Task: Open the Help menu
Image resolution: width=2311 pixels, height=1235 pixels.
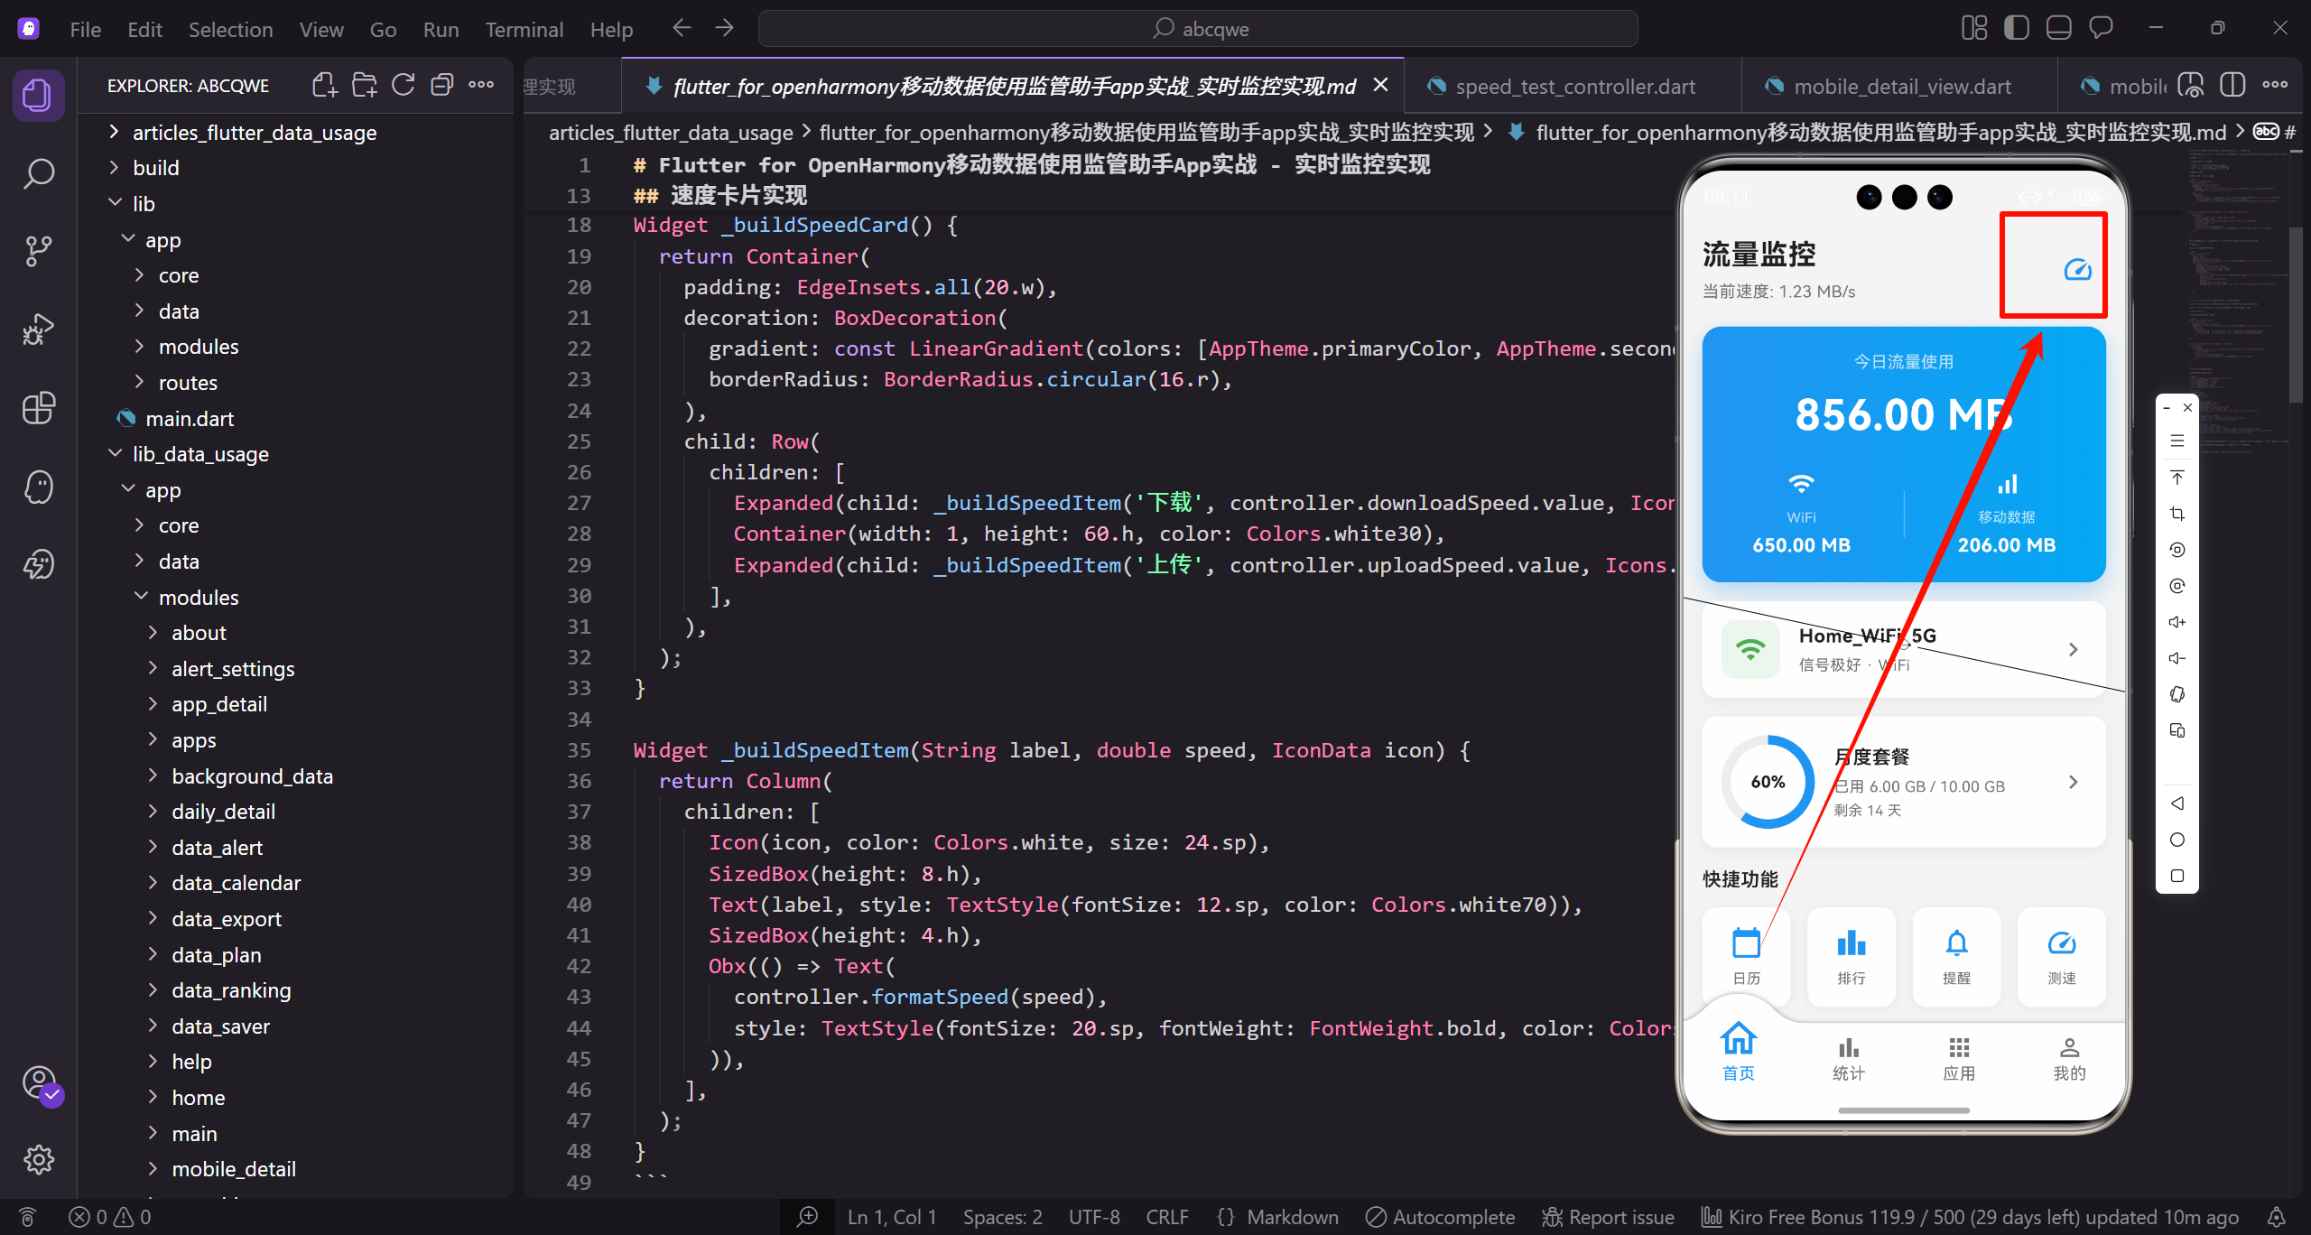Action: point(611,29)
